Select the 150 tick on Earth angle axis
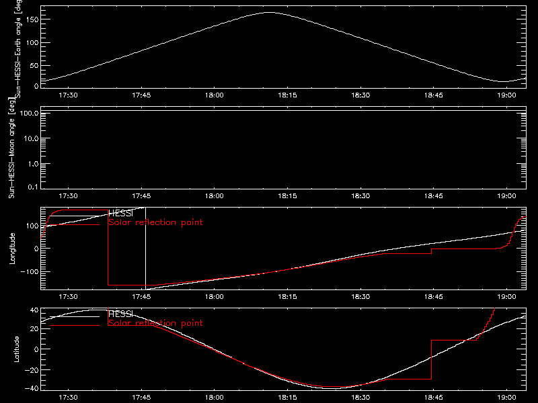Image resolution: width=538 pixels, height=403 pixels. coord(32,19)
